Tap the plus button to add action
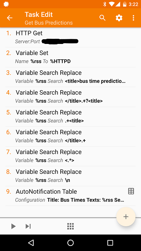This screenshot has height=251, width=141. [126, 216]
